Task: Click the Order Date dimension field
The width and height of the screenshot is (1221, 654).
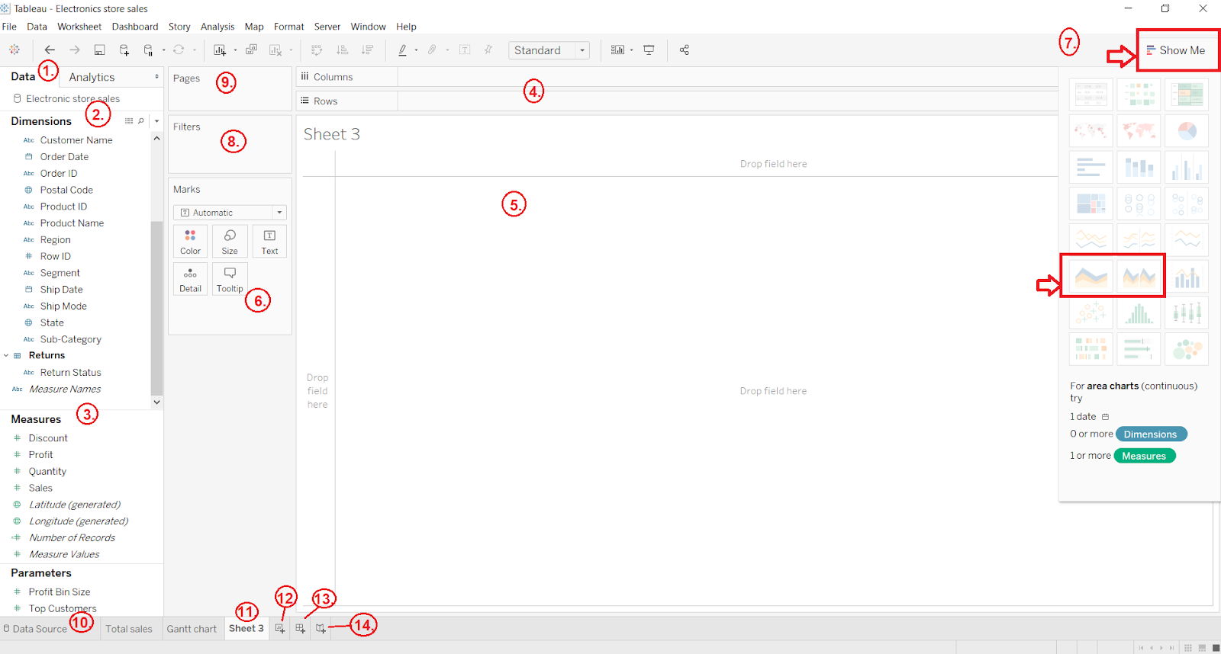Action: 64,157
